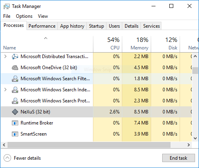Click Fewer details link text
The width and height of the screenshot is (199, 168).
(27, 158)
